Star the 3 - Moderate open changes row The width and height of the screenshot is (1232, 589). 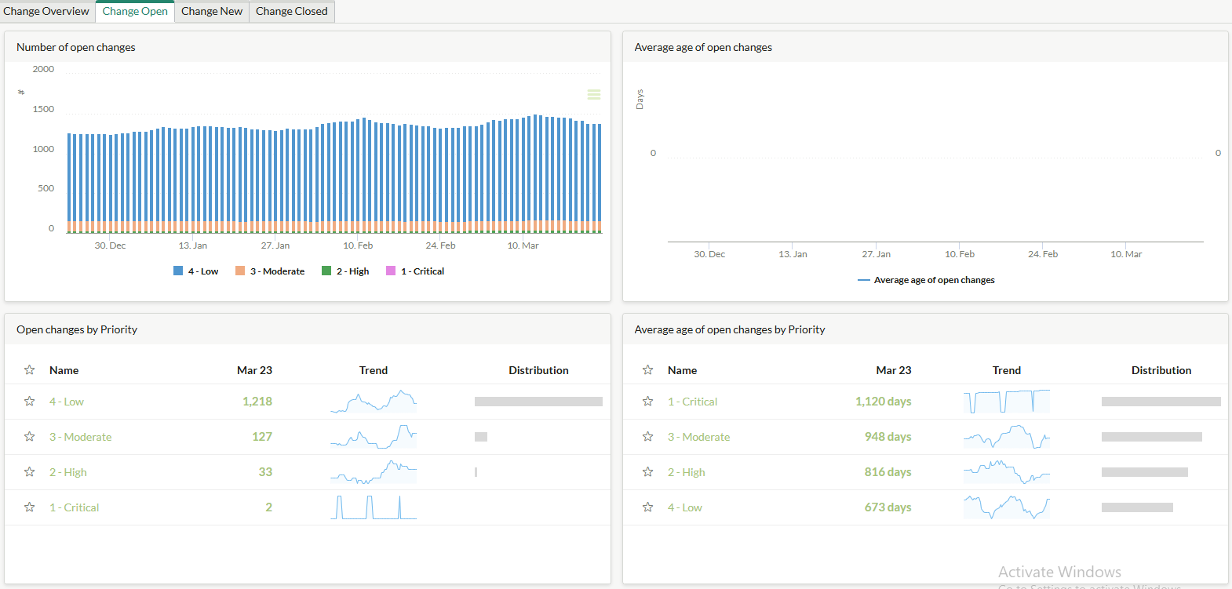pos(30,437)
